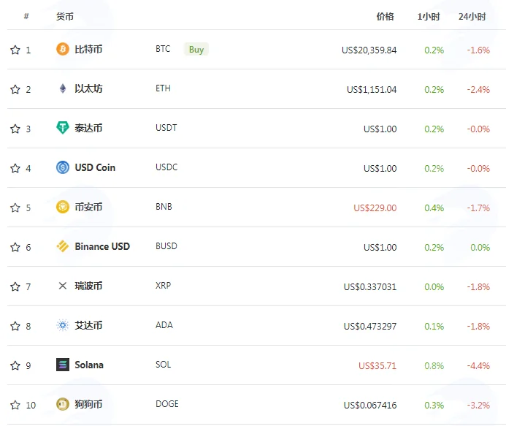The image size is (506, 426).
Task: Sort by the # rank column header
Action: click(26, 16)
